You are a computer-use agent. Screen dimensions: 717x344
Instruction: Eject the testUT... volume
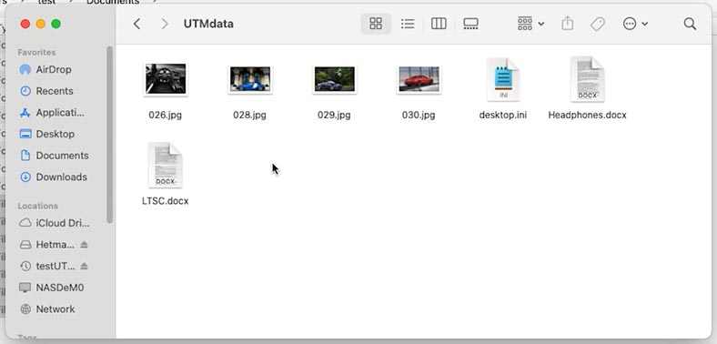pyautogui.click(x=84, y=266)
